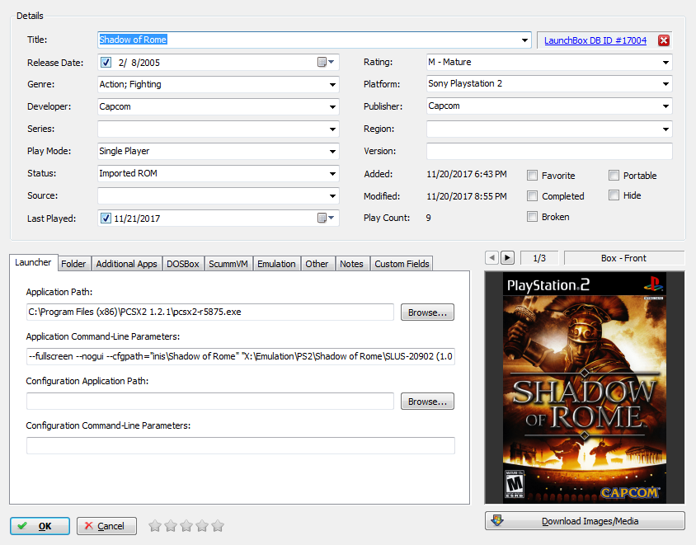Open the DOSBox tab
Screen dimensions: 696x545
coord(183,264)
